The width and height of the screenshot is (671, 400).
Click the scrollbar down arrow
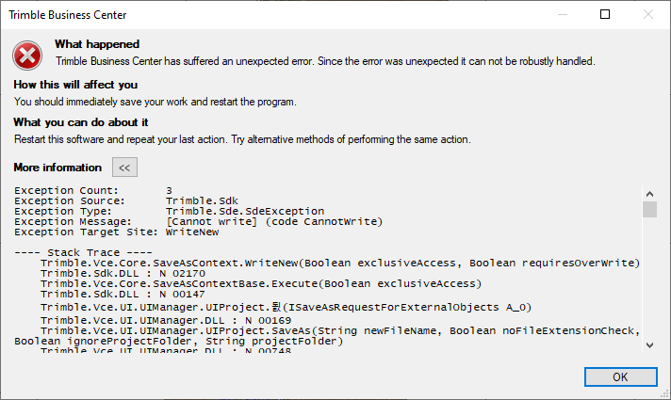coord(649,345)
